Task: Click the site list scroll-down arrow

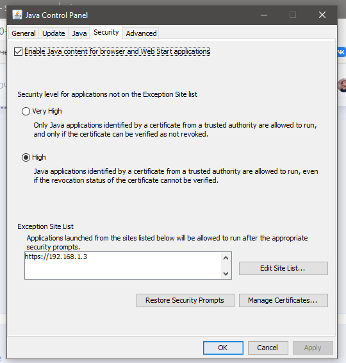Action: pos(226,273)
